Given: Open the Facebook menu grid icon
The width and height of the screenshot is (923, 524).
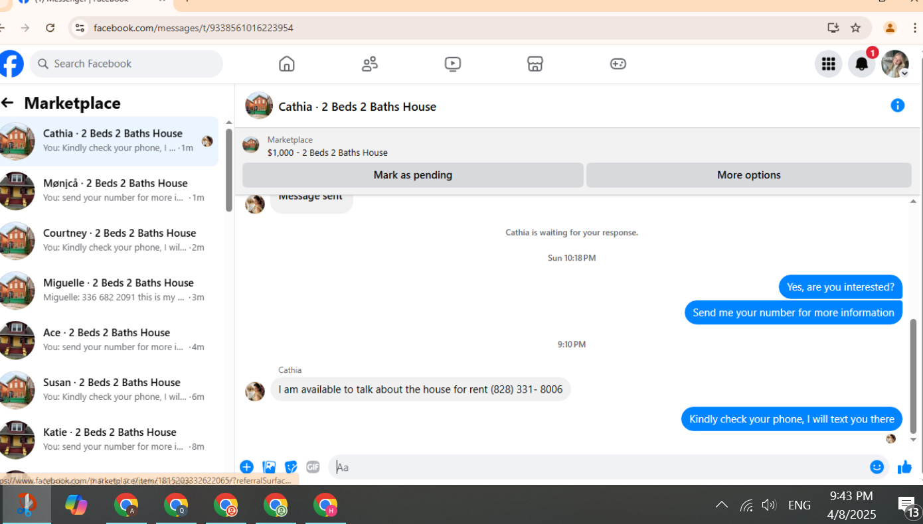Looking at the screenshot, I should click(828, 64).
